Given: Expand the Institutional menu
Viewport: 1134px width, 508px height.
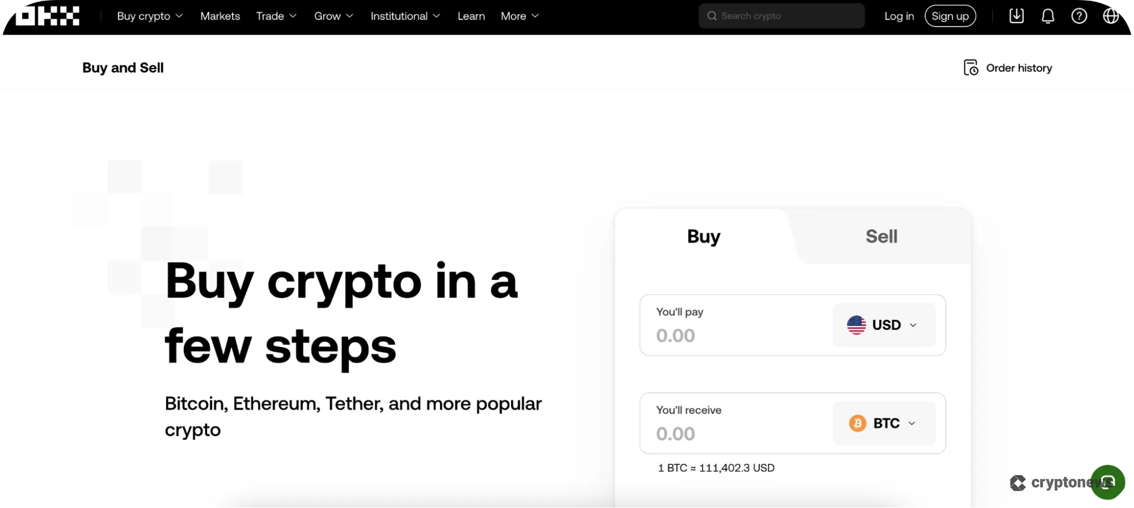Looking at the screenshot, I should 405,16.
